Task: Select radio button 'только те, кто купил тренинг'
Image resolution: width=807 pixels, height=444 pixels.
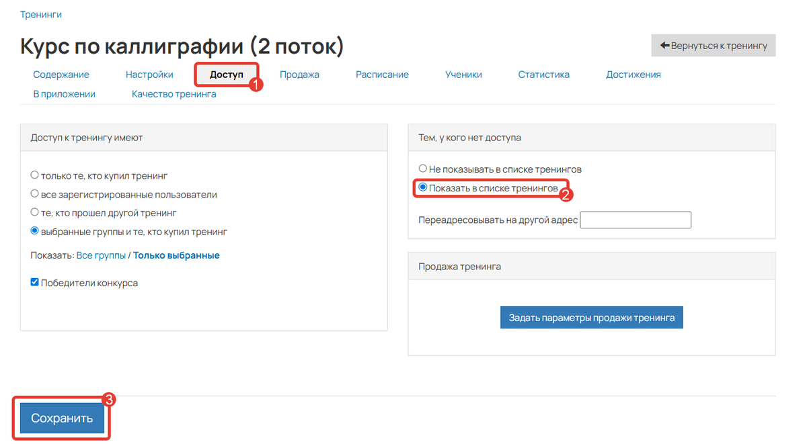Action: [34, 174]
